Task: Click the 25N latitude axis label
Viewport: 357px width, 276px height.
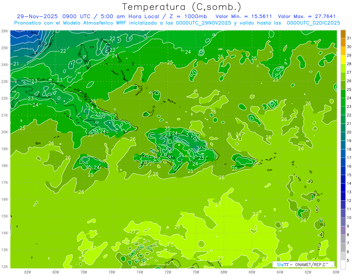Action: click(x=4, y=48)
